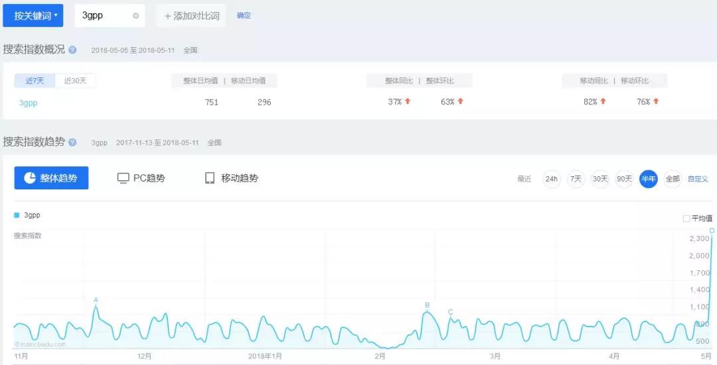Switch to the PC趋势 tab
This screenshot has height=365, width=717.
click(149, 178)
